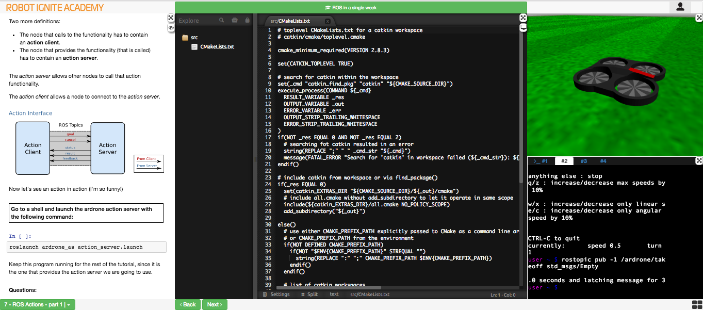Click the Explore panel title
The width and height of the screenshot is (703, 310).
[189, 21]
